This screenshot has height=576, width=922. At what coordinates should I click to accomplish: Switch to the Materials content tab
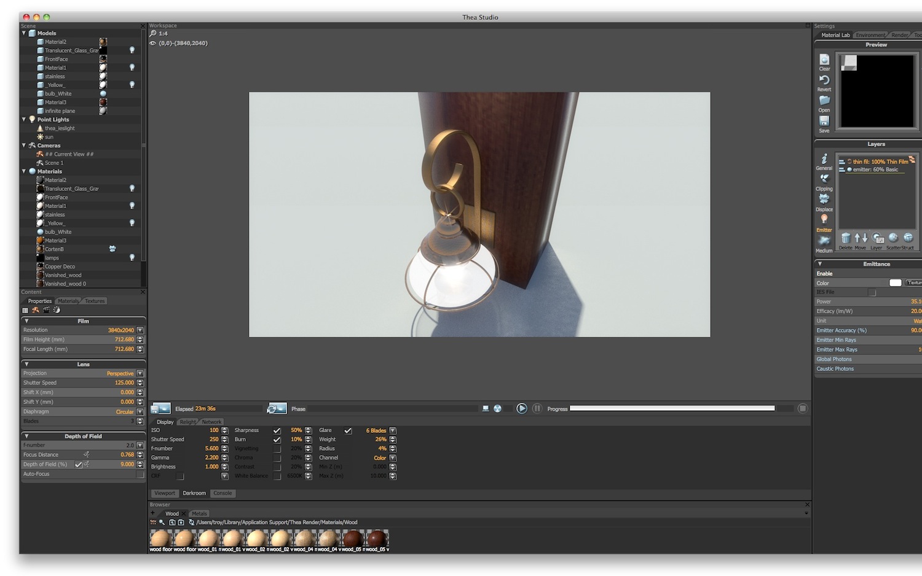68,301
